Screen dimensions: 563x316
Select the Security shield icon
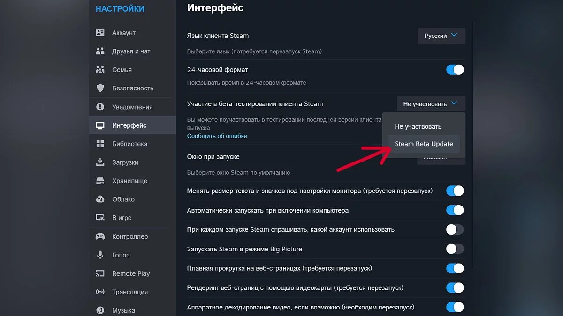100,88
